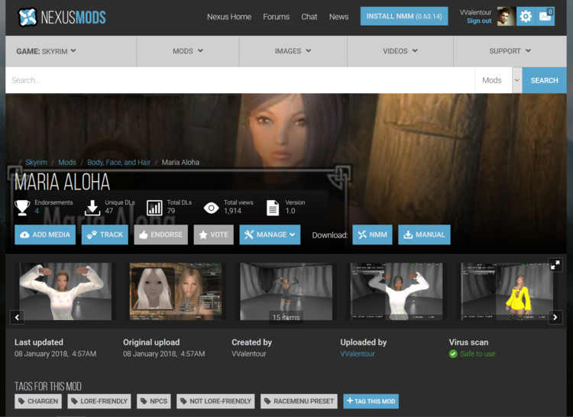Open Mods breadcrumb link

coord(67,162)
